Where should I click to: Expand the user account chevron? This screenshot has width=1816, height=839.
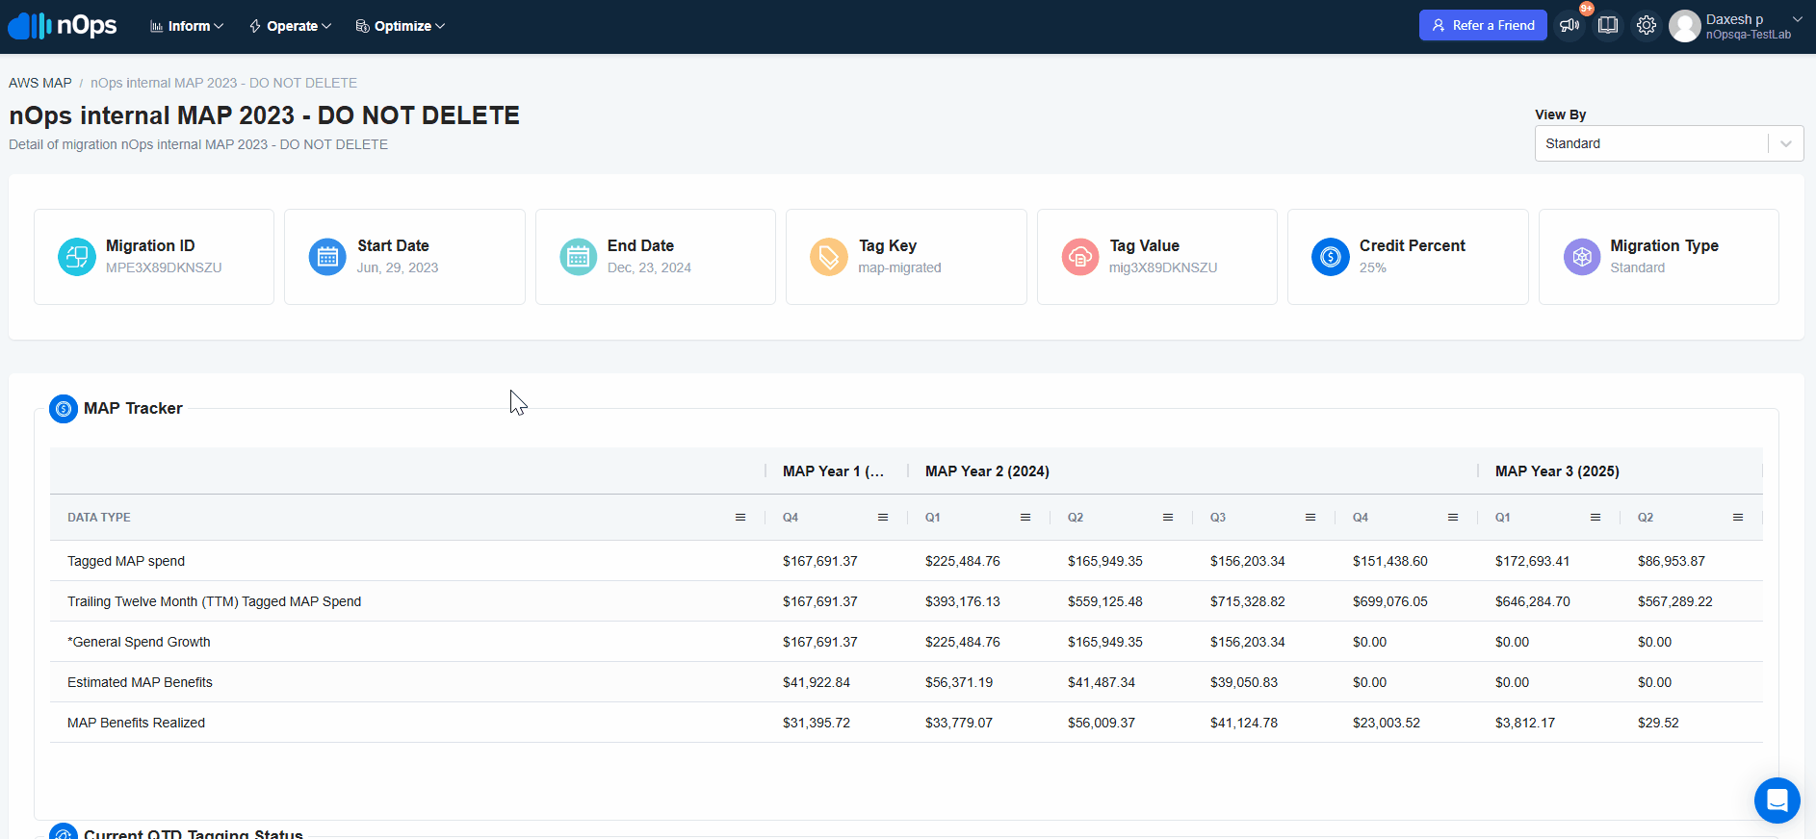point(1797,19)
